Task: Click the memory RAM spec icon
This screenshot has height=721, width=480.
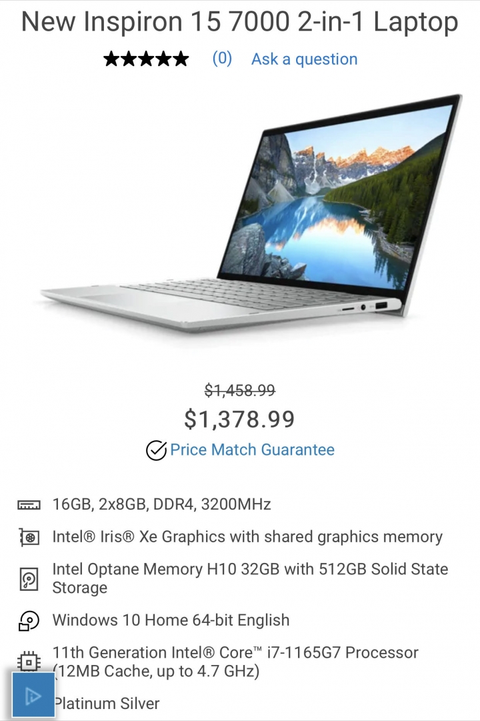Action: click(x=29, y=505)
